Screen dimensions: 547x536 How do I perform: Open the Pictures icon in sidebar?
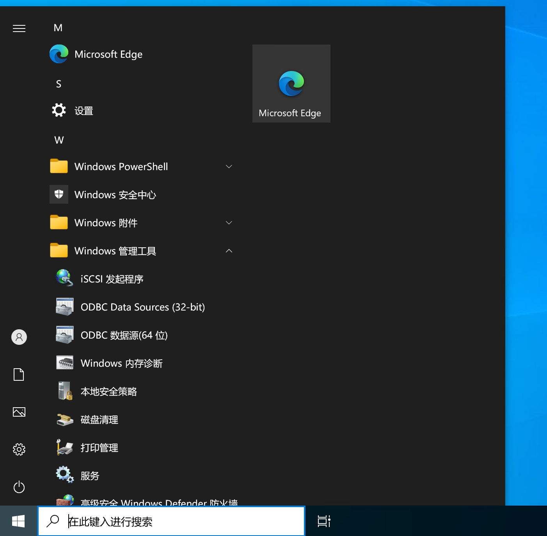point(19,412)
